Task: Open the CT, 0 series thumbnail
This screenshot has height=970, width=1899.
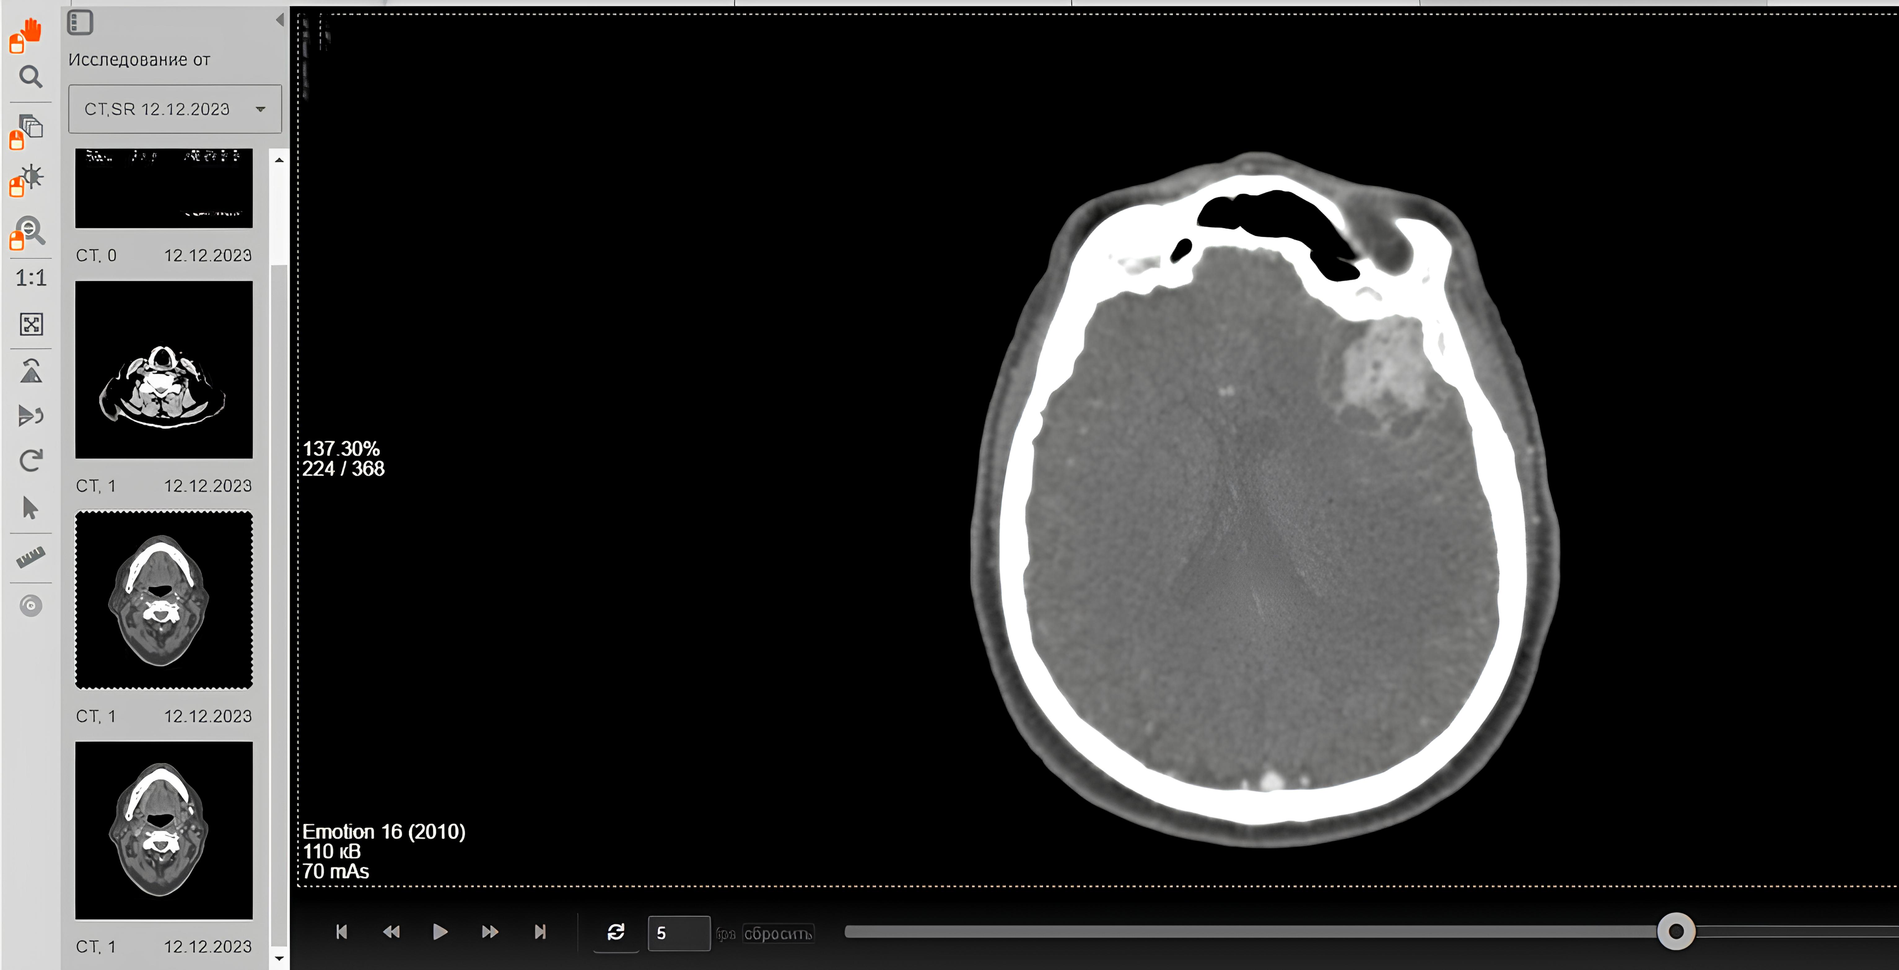Action: [164, 189]
